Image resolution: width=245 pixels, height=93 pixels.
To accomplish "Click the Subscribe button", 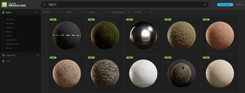I will [225, 5].
